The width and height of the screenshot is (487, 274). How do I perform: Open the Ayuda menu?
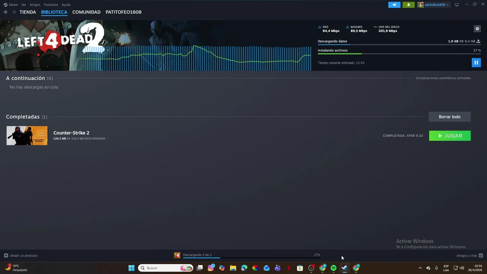pyautogui.click(x=66, y=5)
